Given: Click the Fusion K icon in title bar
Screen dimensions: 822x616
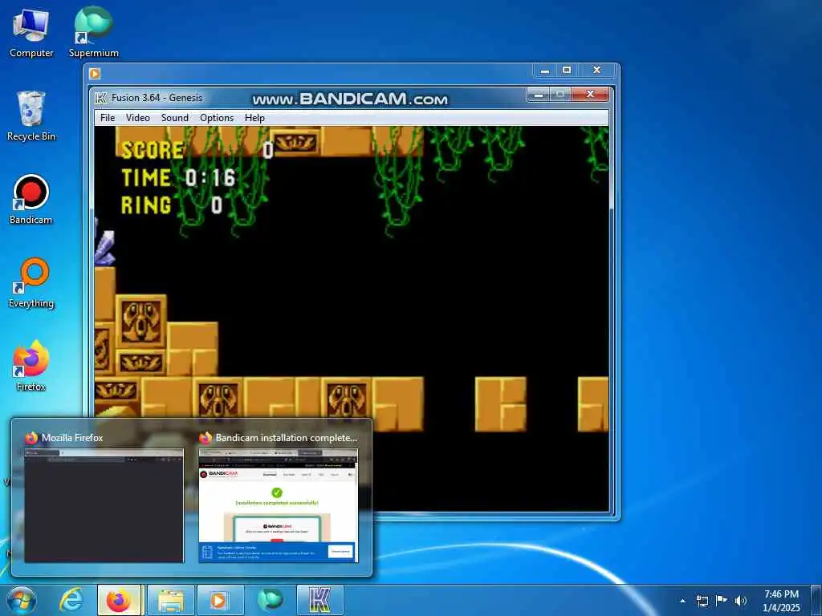Looking at the screenshot, I should (100, 98).
